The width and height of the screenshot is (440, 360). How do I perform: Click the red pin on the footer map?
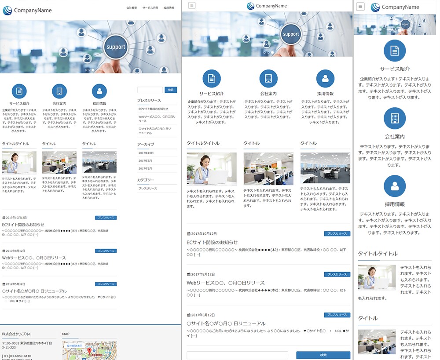[89, 351]
